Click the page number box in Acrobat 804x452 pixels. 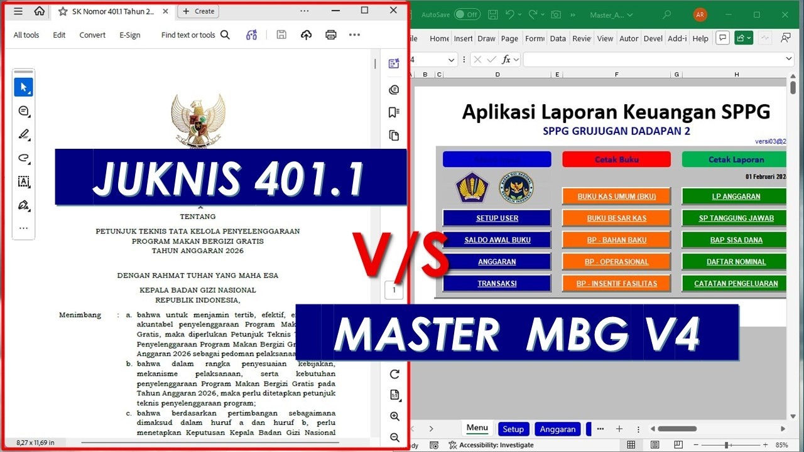pyautogui.click(x=394, y=290)
